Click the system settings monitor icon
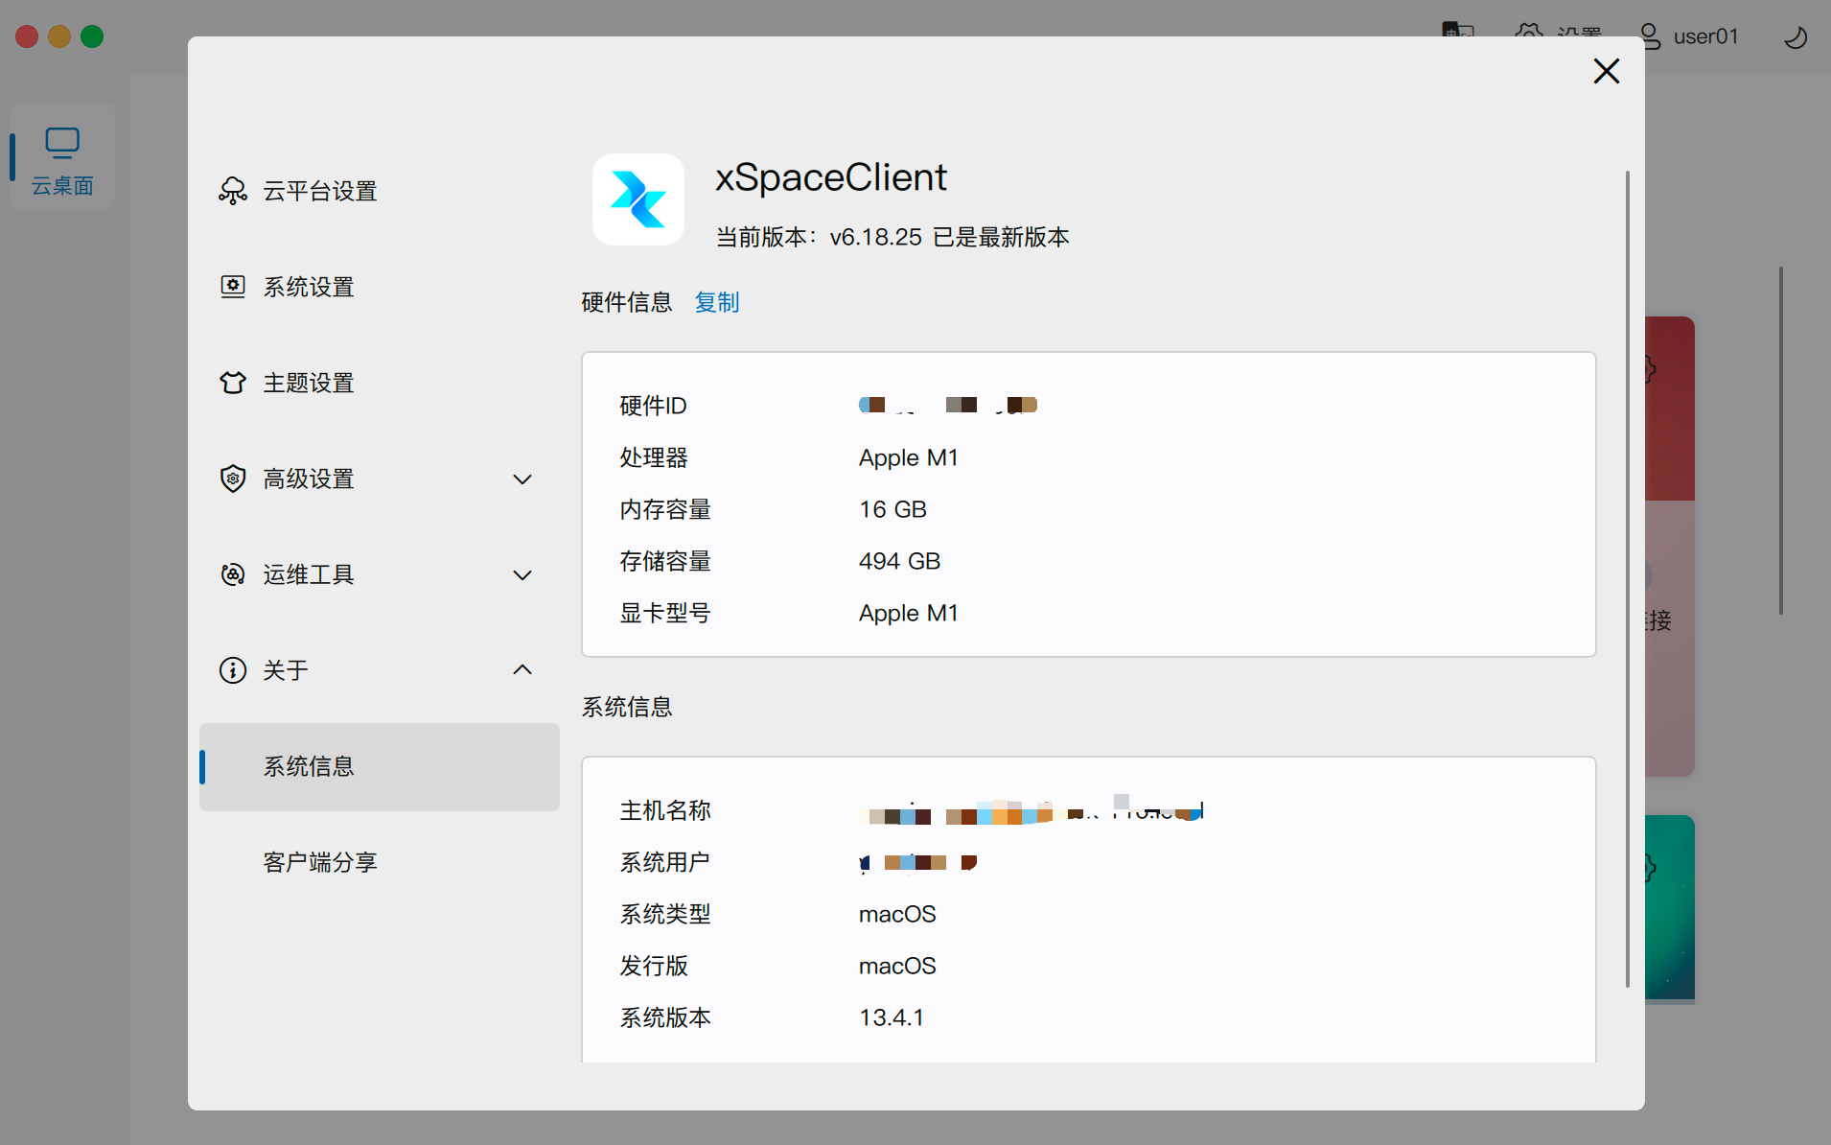1831x1145 pixels. pyautogui.click(x=232, y=287)
